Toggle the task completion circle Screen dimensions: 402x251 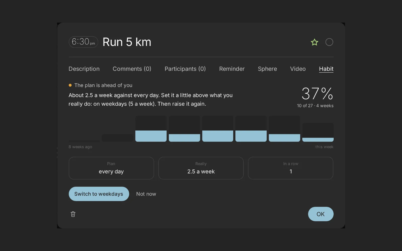[x=329, y=42]
